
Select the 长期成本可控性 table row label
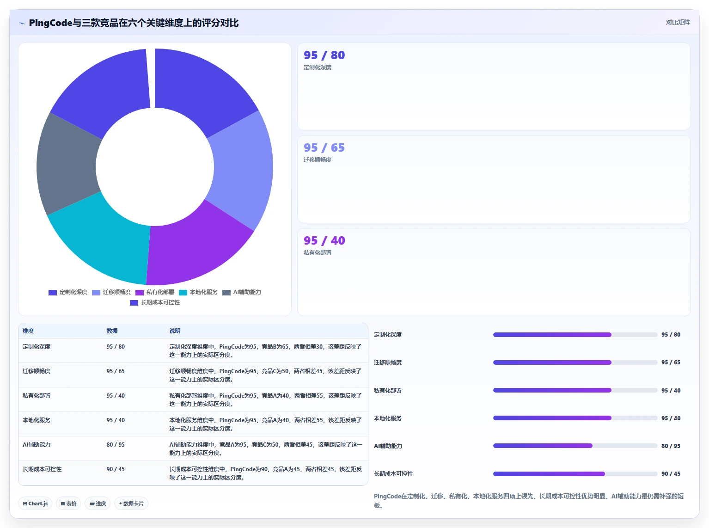pyautogui.click(x=42, y=469)
